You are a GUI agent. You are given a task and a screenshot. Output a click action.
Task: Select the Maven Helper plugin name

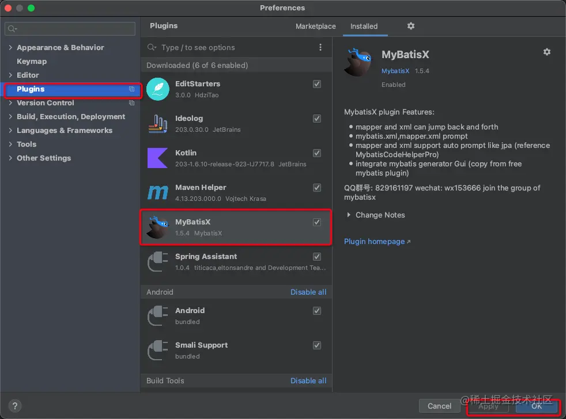point(201,188)
